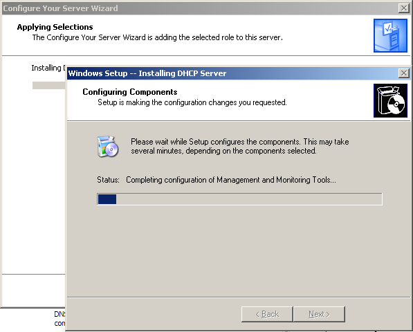
Task: Click the Back button in Windows Setup
Action: (267, 314)
